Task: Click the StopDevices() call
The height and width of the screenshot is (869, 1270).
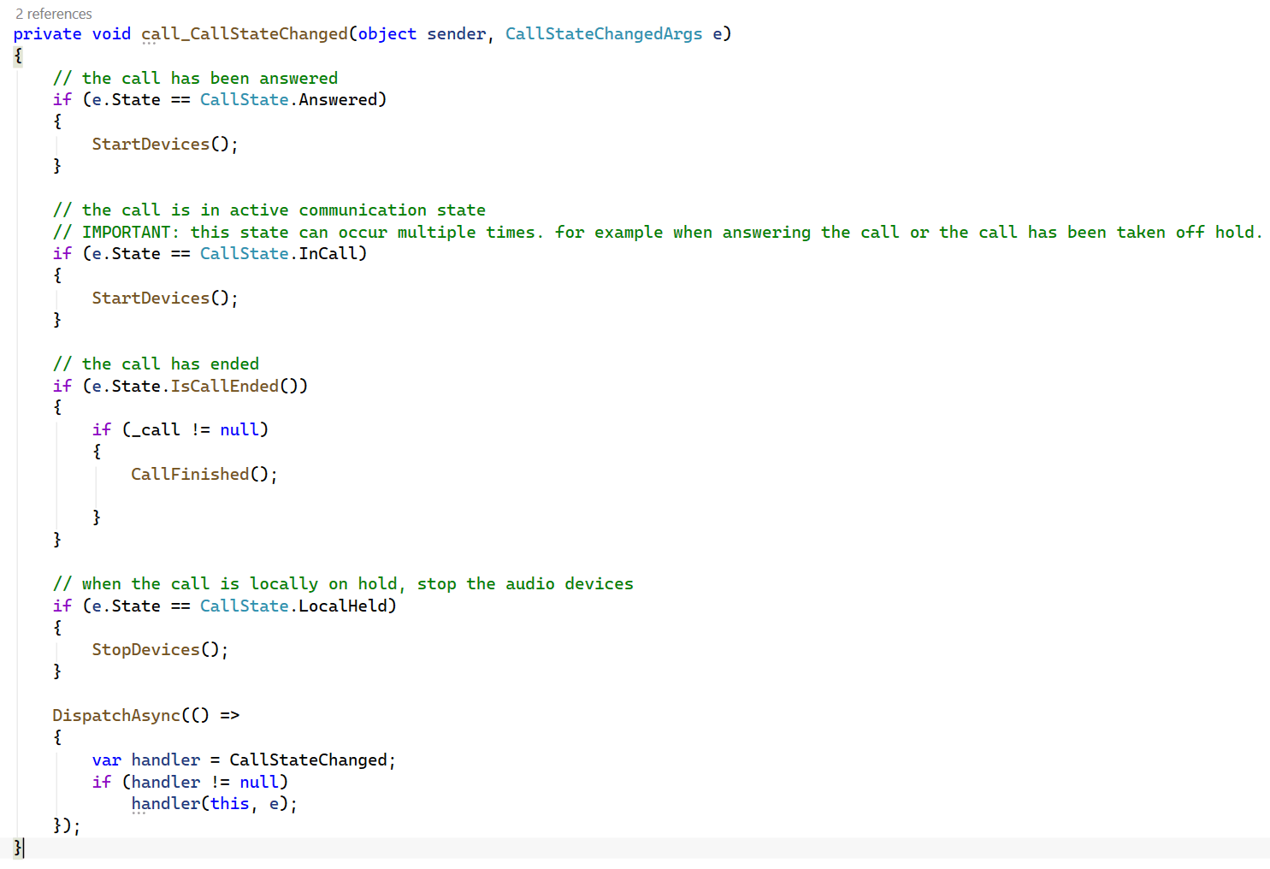Action: coord(160,649)
